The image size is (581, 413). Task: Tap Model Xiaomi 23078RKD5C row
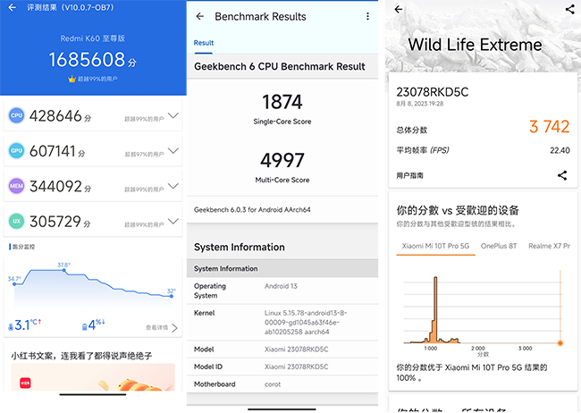click(282, 350)
